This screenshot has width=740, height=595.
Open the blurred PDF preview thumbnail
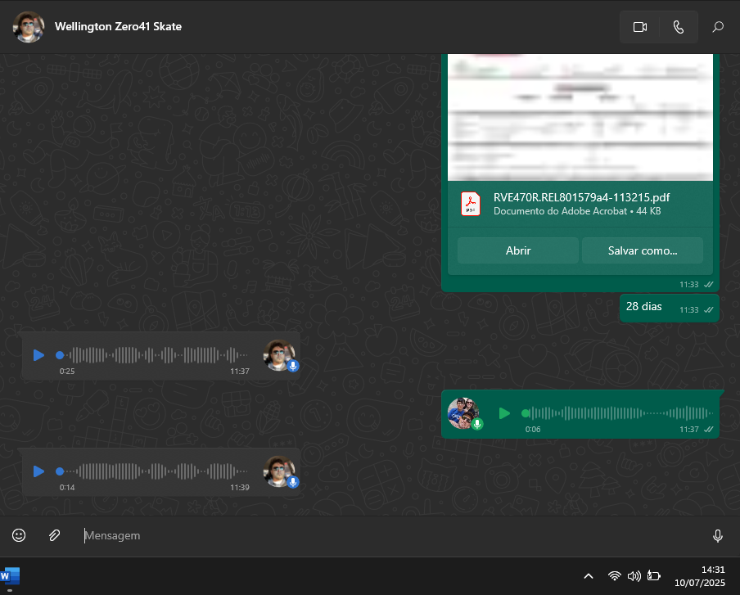pos(580,117)
